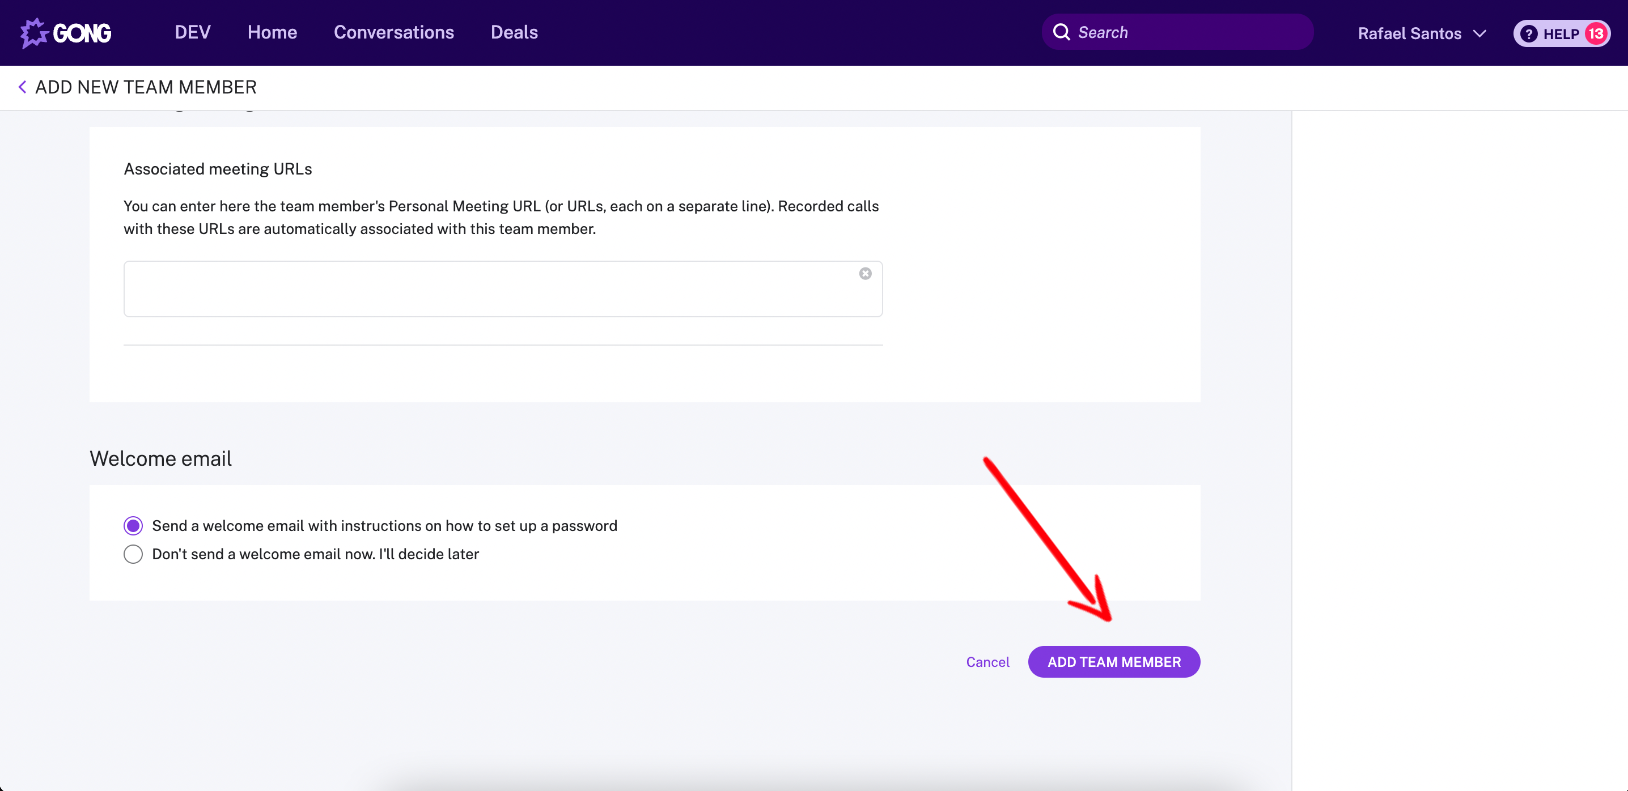Choose don't send welcome email now
This screenshot has height=791, width=1628.
click(133, 554)
